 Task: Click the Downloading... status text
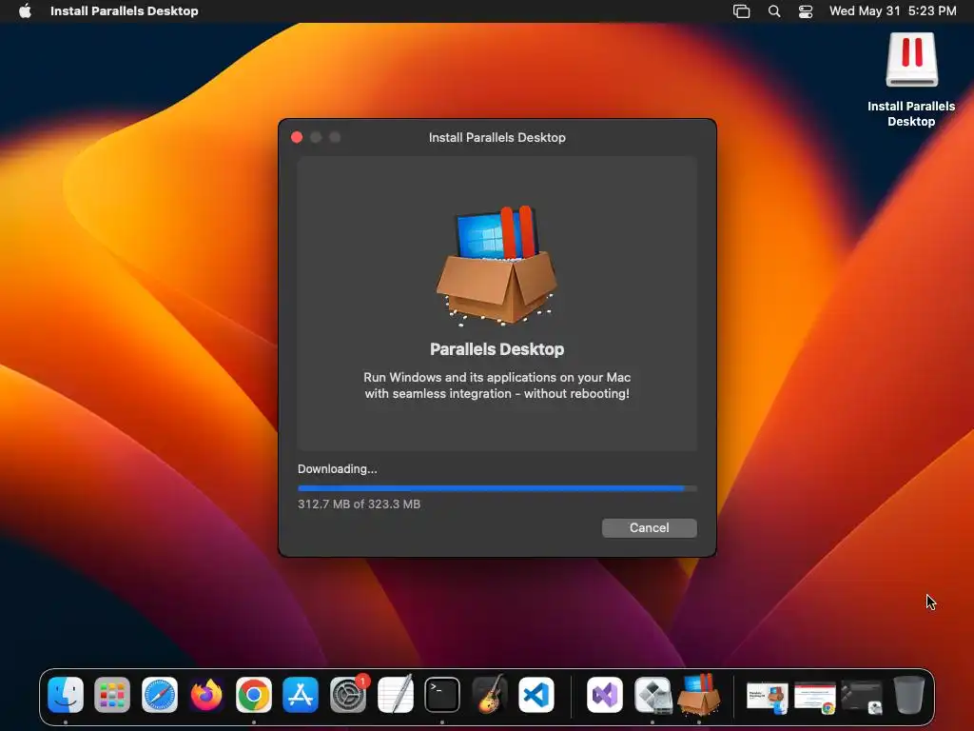pos(338,469)
